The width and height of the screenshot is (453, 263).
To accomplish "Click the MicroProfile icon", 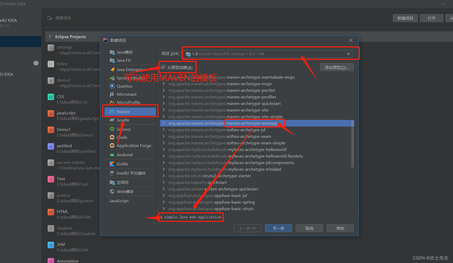I will point(112,102).
